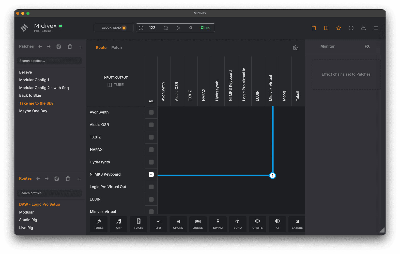This screenshot has width=400, height=254.
Task: Toggle the CLOCK: SEND button
Action: pos(114,28)
